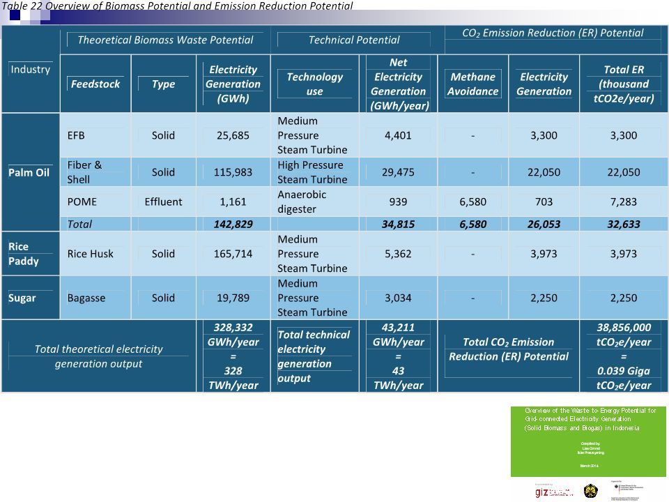Click the 'Sugar' industry cell

(30, 298)
